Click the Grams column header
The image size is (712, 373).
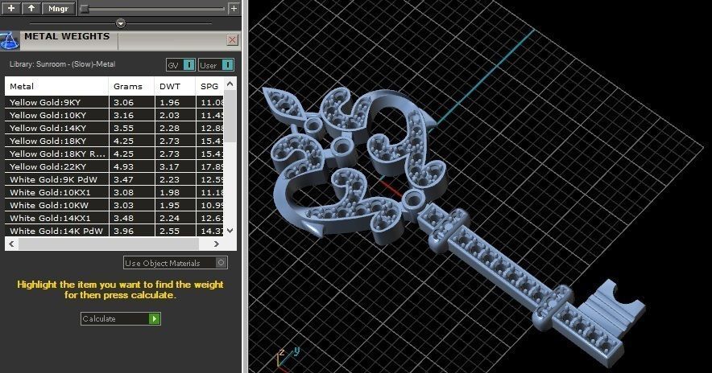[x=131, y=86]
